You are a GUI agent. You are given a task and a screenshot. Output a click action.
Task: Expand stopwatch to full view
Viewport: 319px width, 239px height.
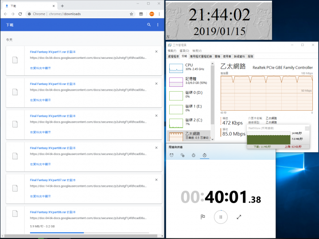239,217
